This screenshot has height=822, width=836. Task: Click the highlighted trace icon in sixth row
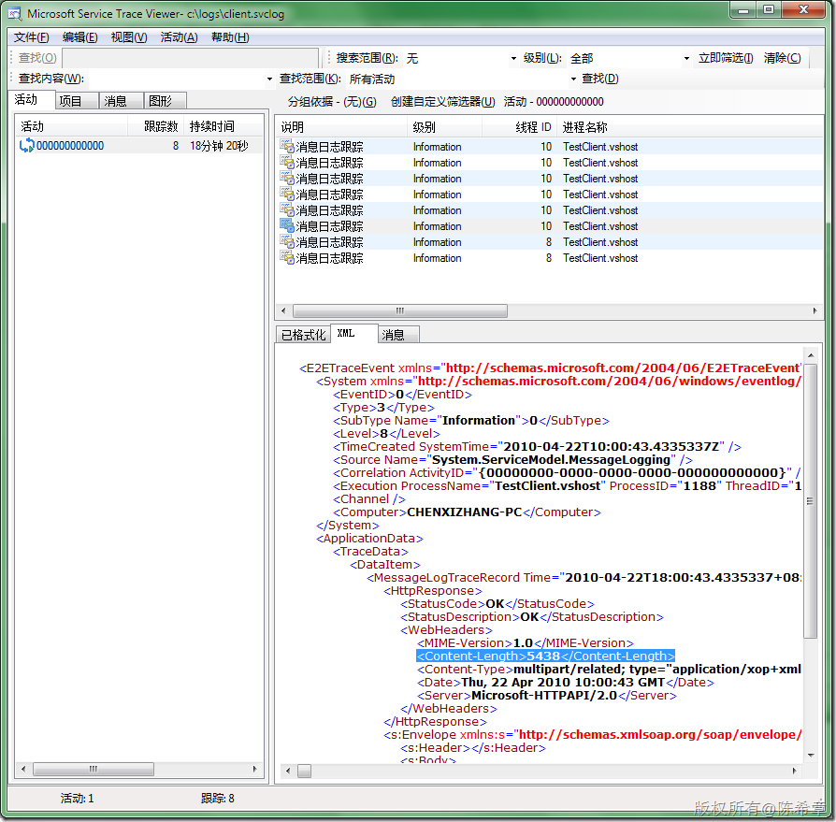click(x=287, y=226)
